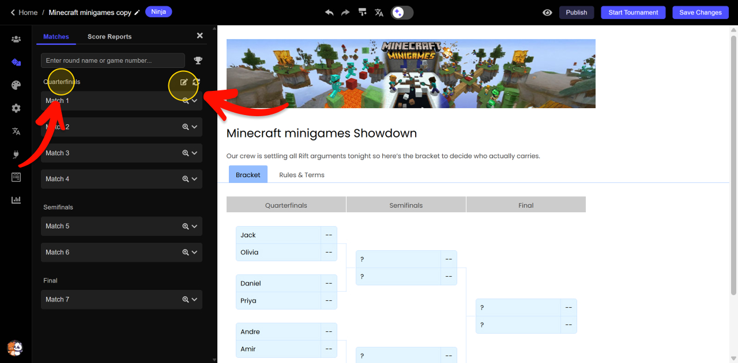The height and width of the screenshot is (363, 738).
Task: Expand Match 5 chevron in Semifinals
Action: pos(195,226)
